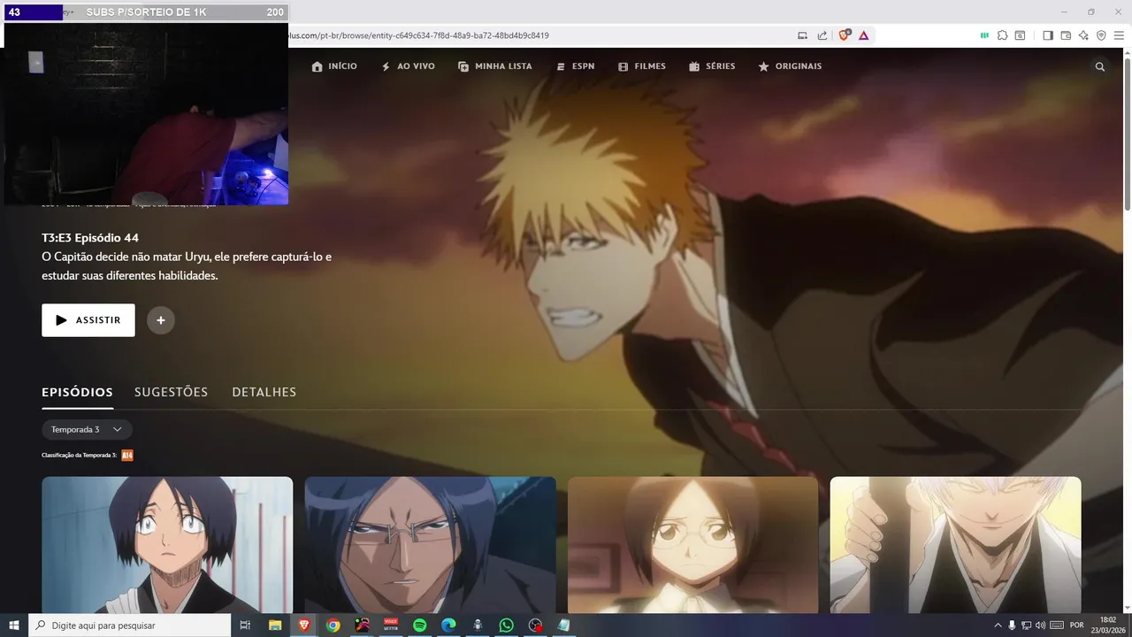Switch to the DETALHES tab
The width and height of the screenshot is (1132, 637).
click(264, 392)
